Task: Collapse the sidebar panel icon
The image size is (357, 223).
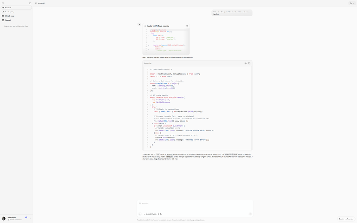Action: point(30,3)
